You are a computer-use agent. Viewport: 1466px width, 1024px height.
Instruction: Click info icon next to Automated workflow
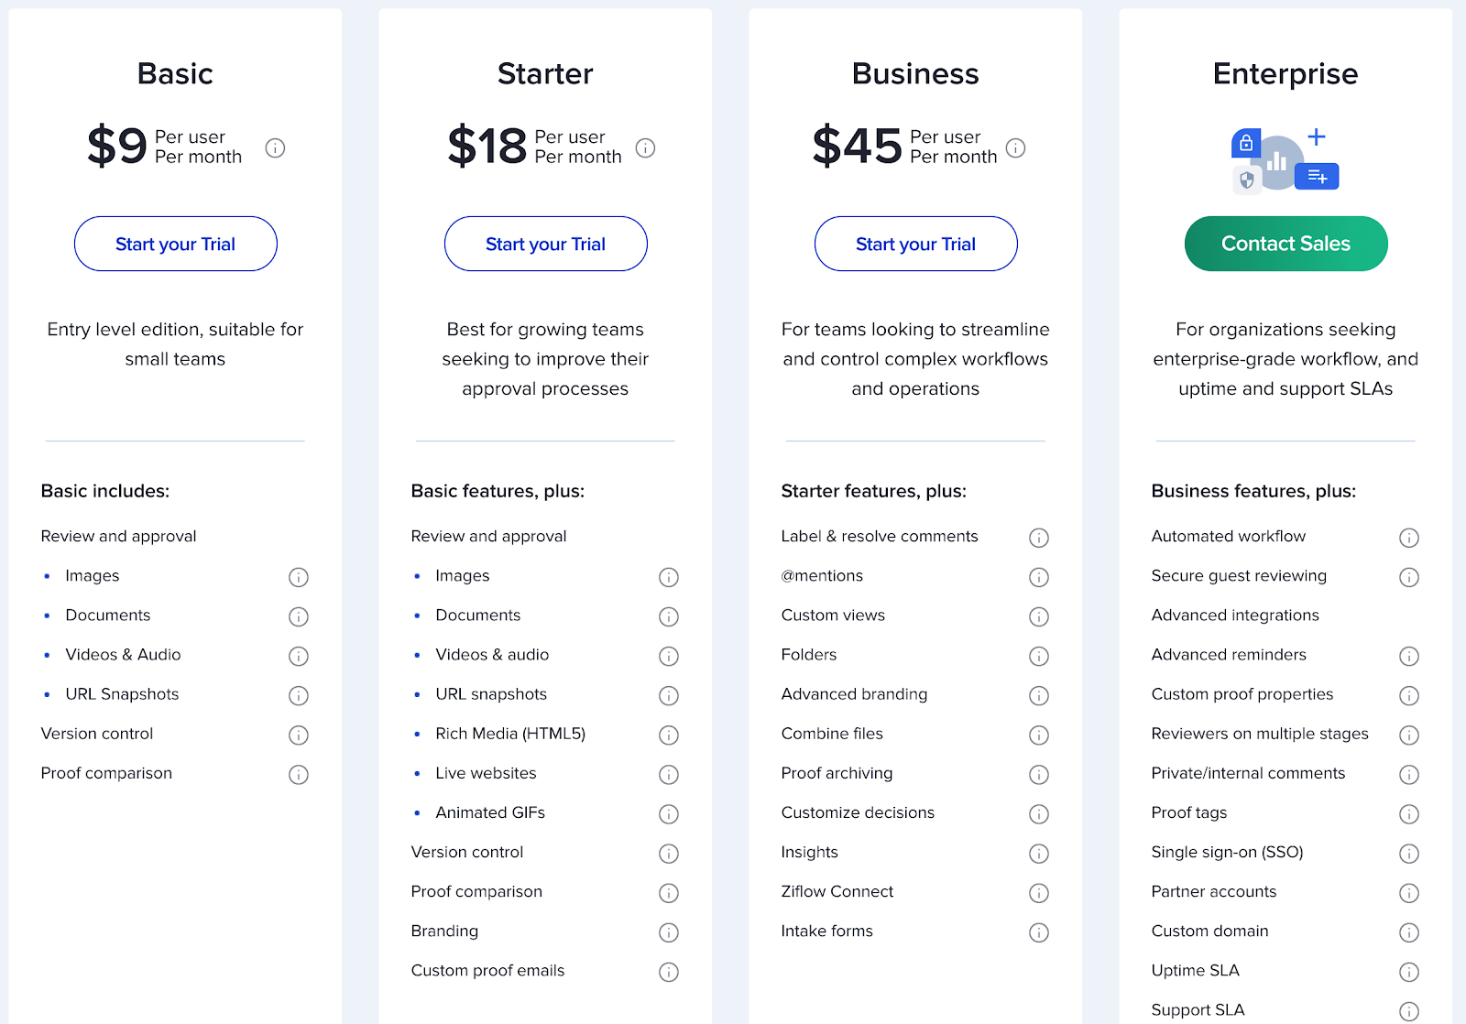[1408, 538]
